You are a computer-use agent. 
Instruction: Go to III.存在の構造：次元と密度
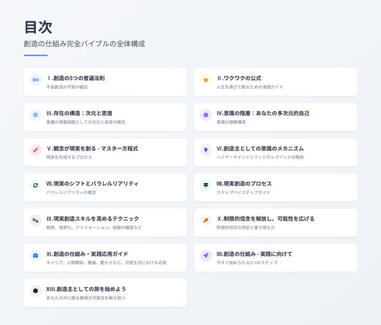pyautogui.click(x=105, y=117)
